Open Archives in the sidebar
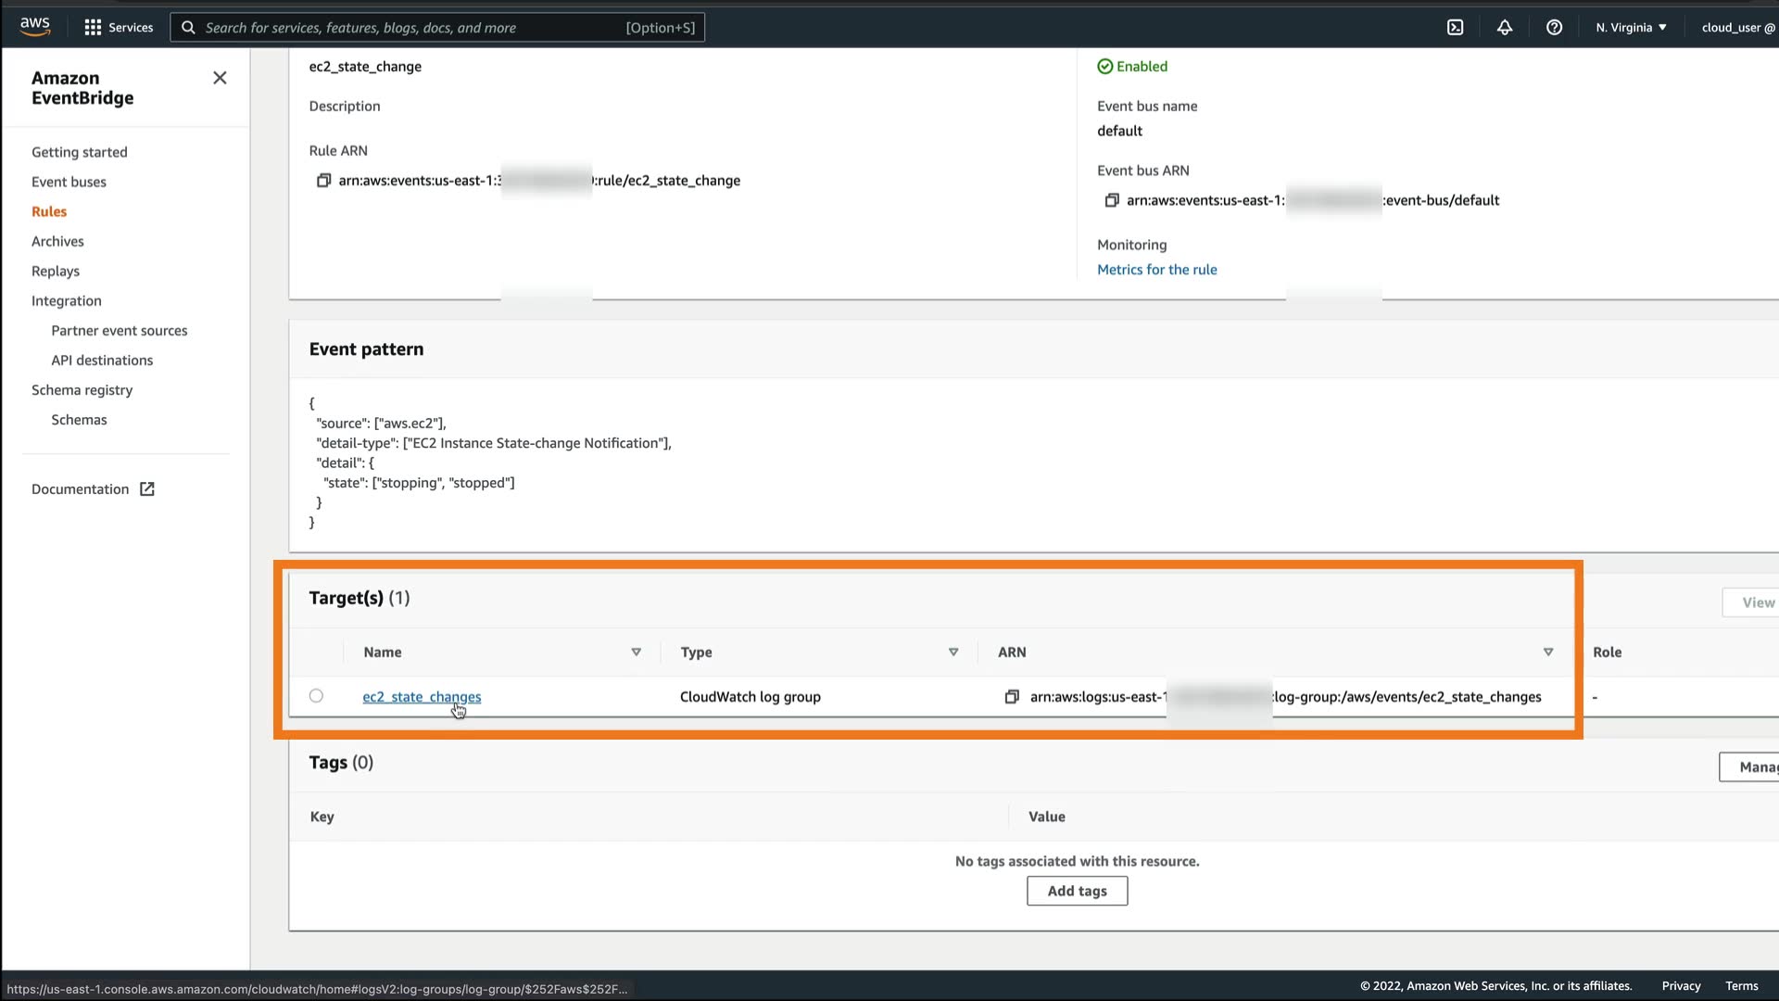This screenshot has width=1779, height=1001. (57, 241)
